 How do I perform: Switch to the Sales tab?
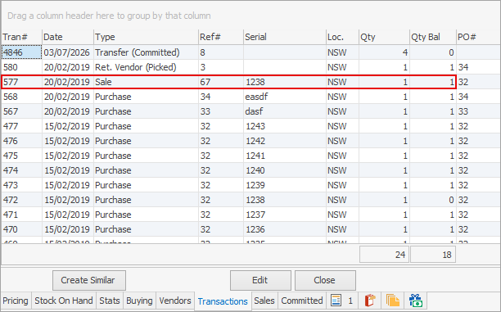click(264, 301)
